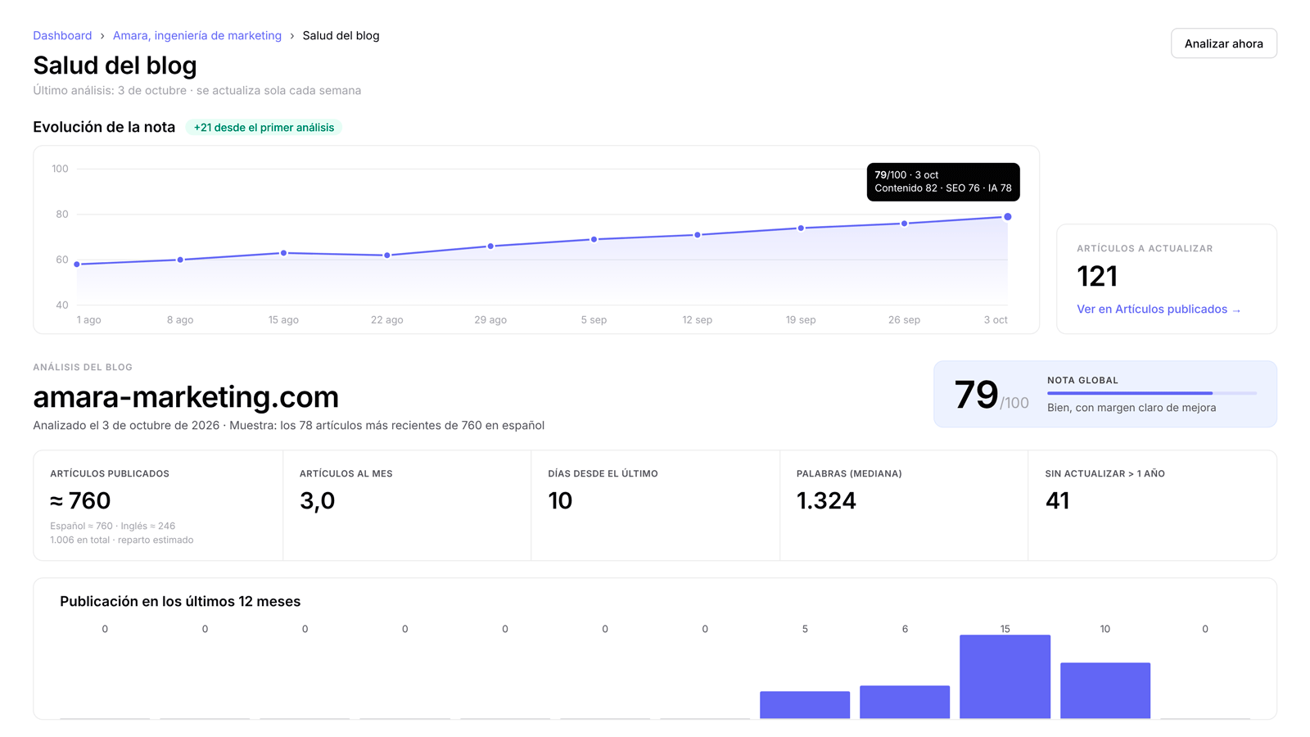Click the 26 sep chart data point

pyautogui.click(x=904, y=224)
